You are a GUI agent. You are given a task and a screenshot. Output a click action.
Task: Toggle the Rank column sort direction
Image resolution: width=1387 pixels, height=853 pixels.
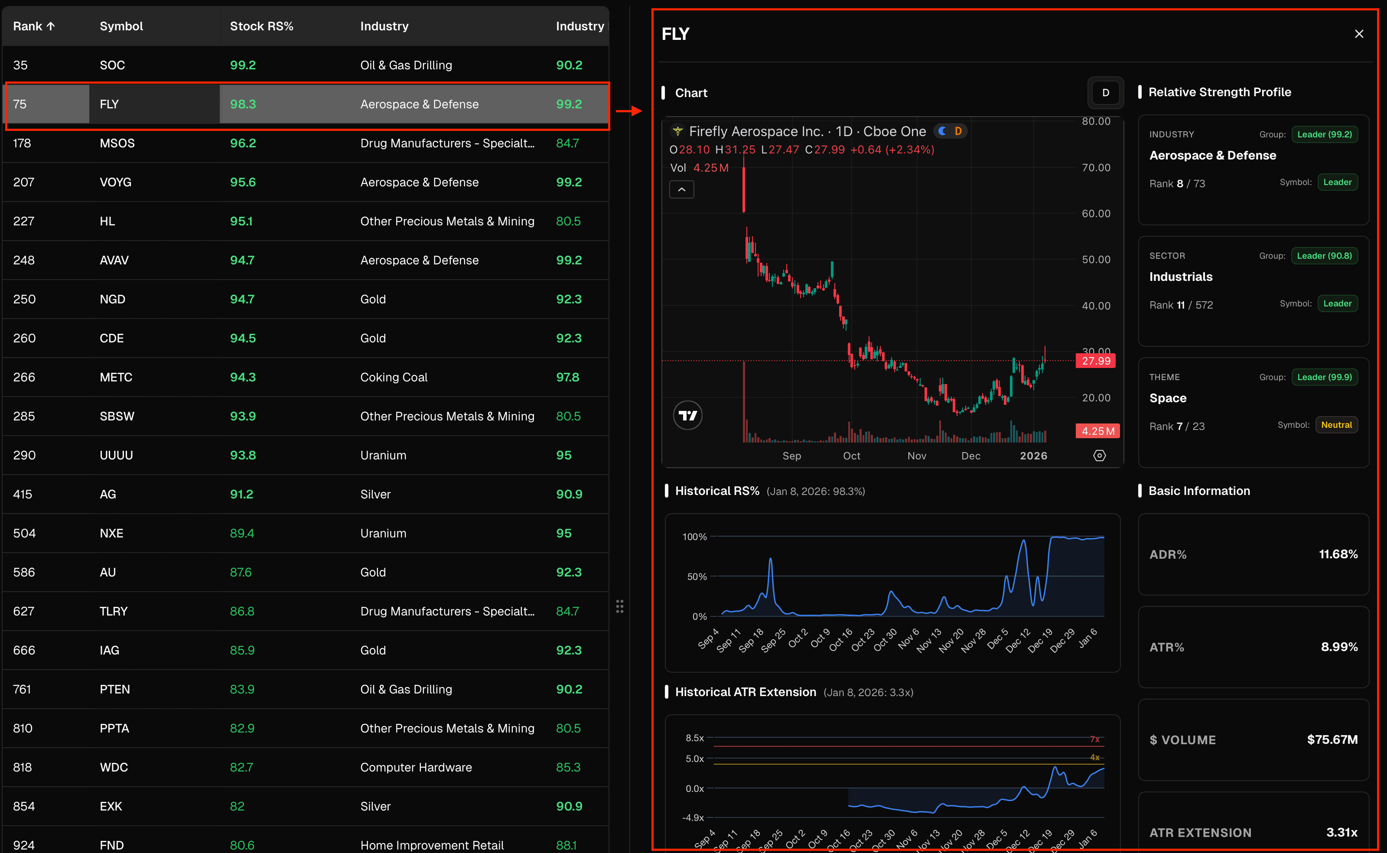pos(33,26)
